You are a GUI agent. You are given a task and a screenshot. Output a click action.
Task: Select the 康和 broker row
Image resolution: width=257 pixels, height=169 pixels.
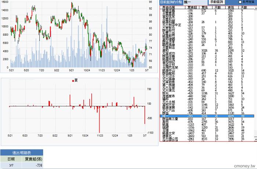tap(207, 51)
